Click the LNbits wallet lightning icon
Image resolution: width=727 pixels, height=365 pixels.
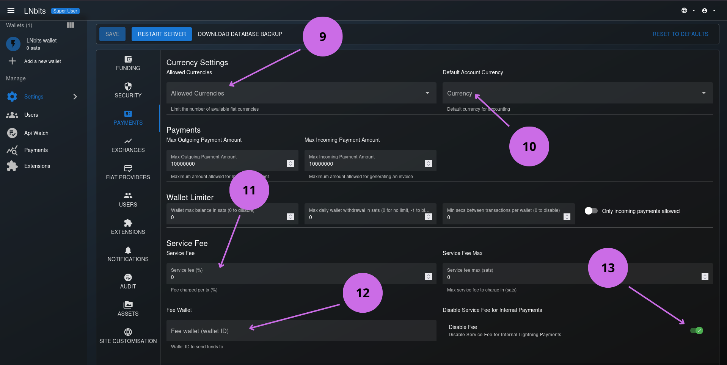click(13, 44)
